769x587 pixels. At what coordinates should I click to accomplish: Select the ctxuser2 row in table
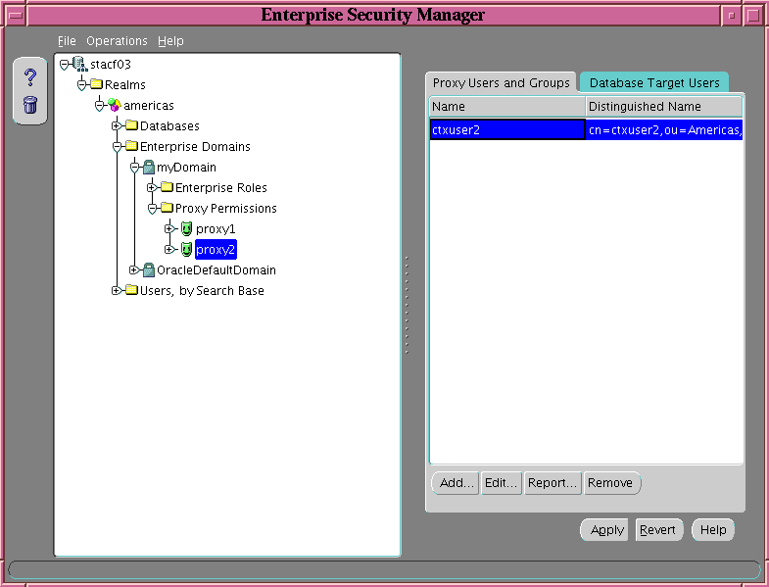(x=506, y=130)
